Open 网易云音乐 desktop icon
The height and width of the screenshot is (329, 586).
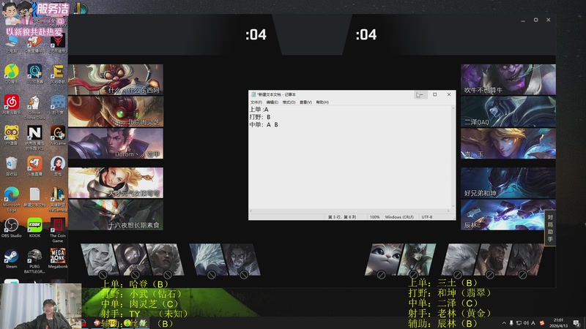[x=12, y=104]
